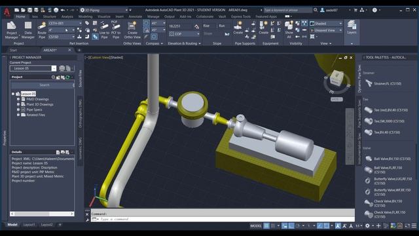
Task: Toggle the lower-right compass snap button
Action: pos(155,37)
